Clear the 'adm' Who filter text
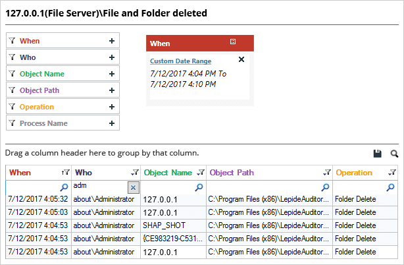Viewport: 404px width, 265px height. [133, 187]
